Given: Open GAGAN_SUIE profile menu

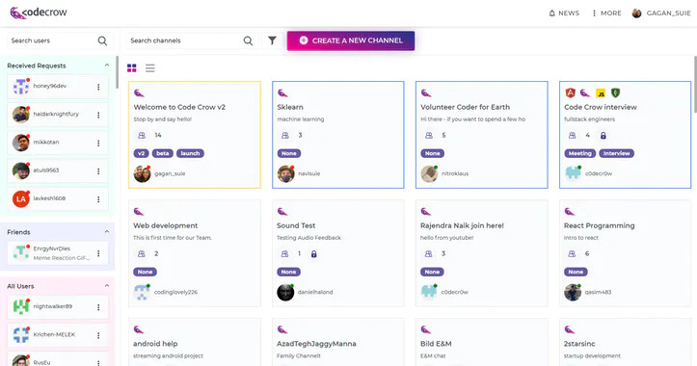Looking at the screenshot, I should [661, 13].
